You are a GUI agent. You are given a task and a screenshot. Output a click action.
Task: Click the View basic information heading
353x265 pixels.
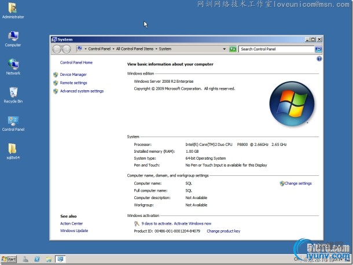pyautogui.click(x=170, y=64)
